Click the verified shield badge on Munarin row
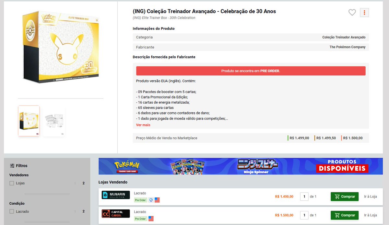Viewport: 389px width, 225px height. coord(151,200)
